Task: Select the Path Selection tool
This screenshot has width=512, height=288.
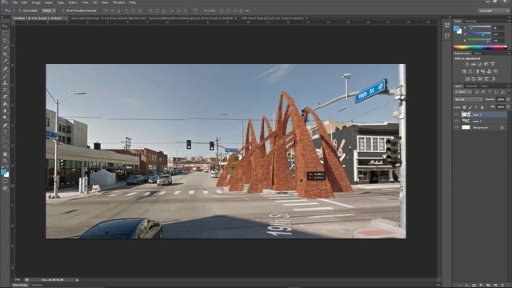Action: [5, 140]
